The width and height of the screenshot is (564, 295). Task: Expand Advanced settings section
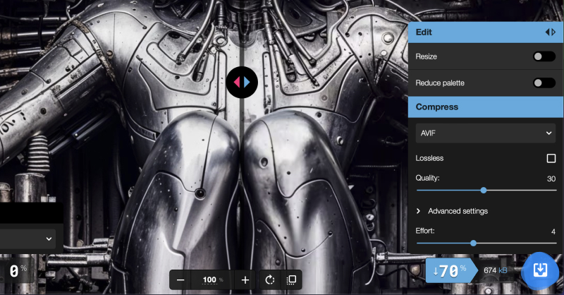tap(458, 211)
